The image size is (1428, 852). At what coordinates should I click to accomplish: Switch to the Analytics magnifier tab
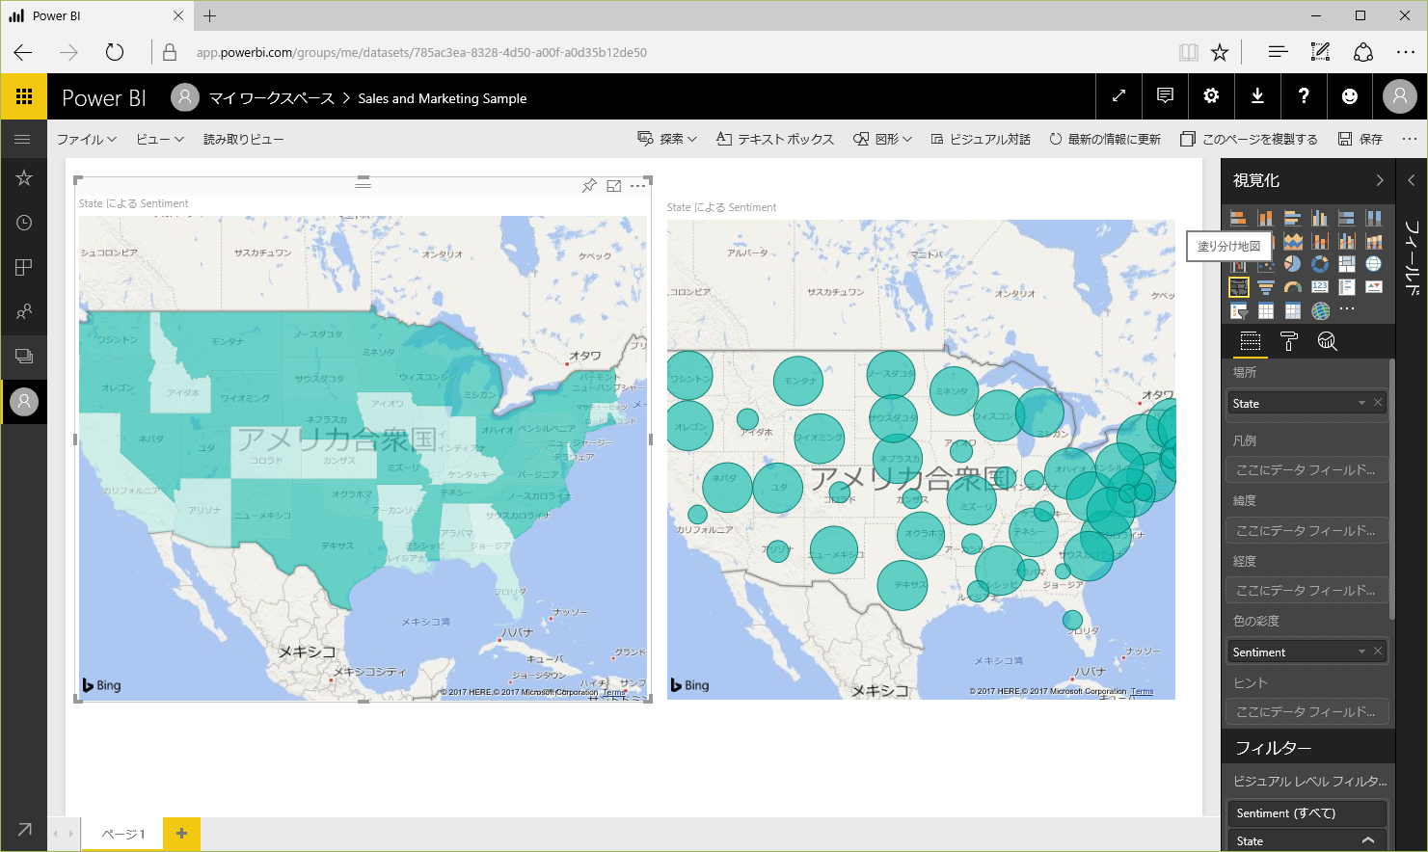tap(1328, 341)
